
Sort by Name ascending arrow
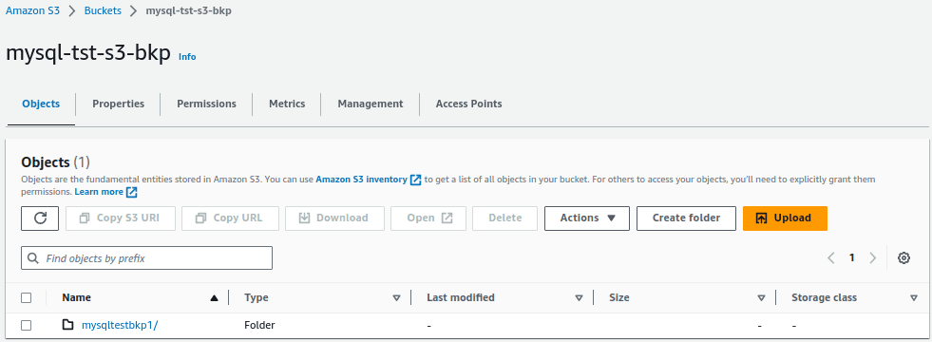pyautogui.click(x=214, y=298)
